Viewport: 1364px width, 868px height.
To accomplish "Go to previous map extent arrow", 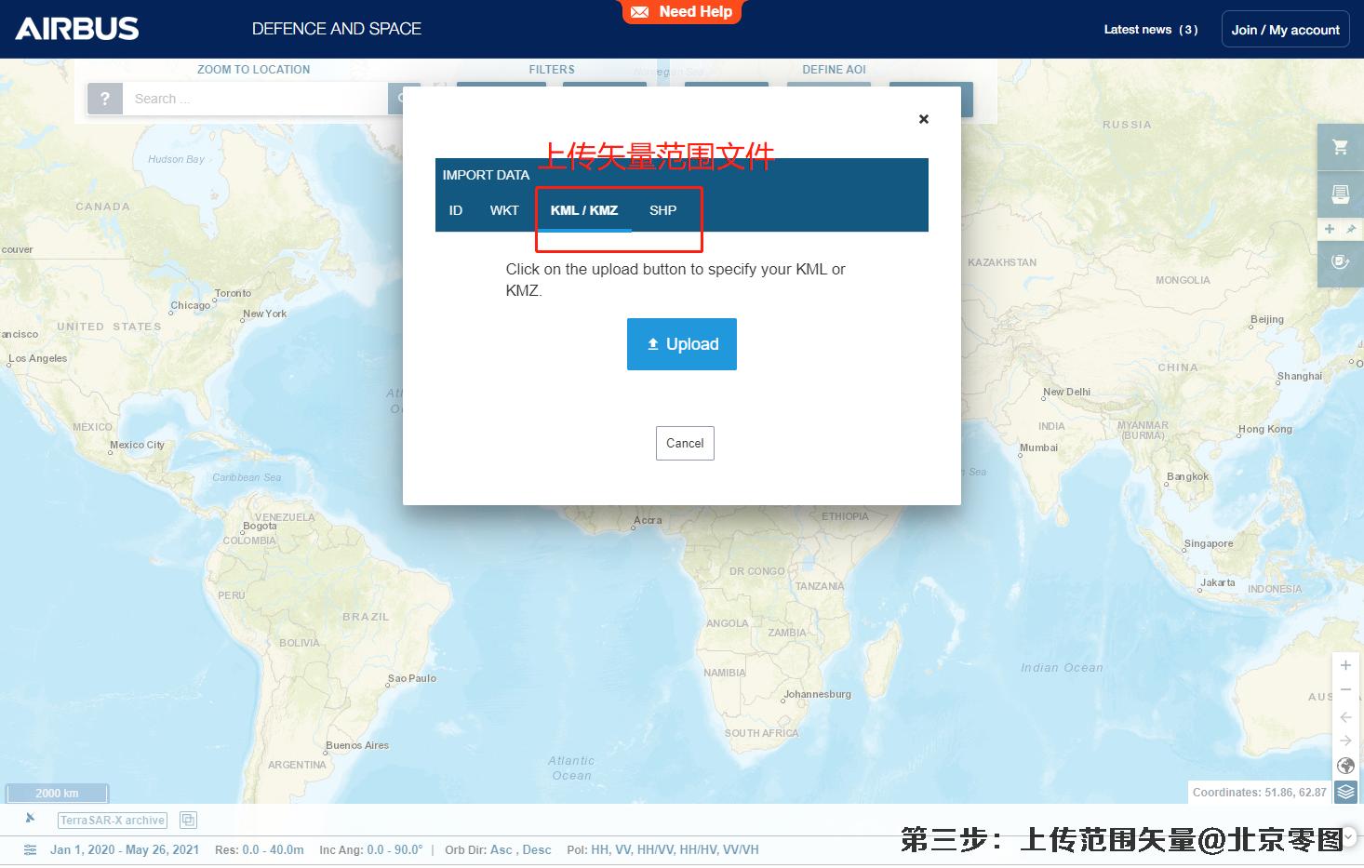I will point(1345,716).
